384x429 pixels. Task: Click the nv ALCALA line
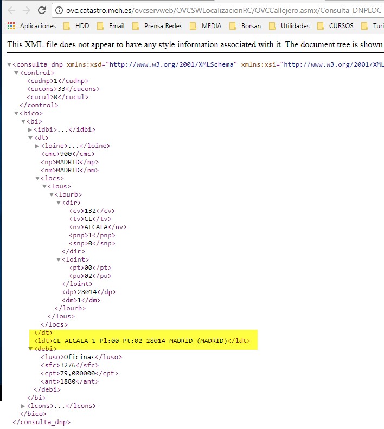98,227
